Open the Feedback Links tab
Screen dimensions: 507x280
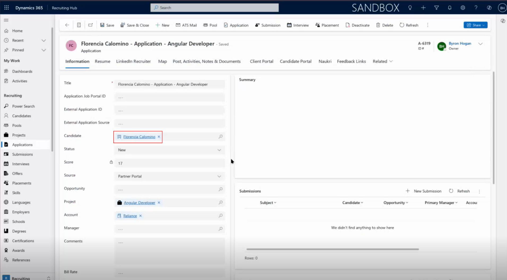tap(351, 61)
